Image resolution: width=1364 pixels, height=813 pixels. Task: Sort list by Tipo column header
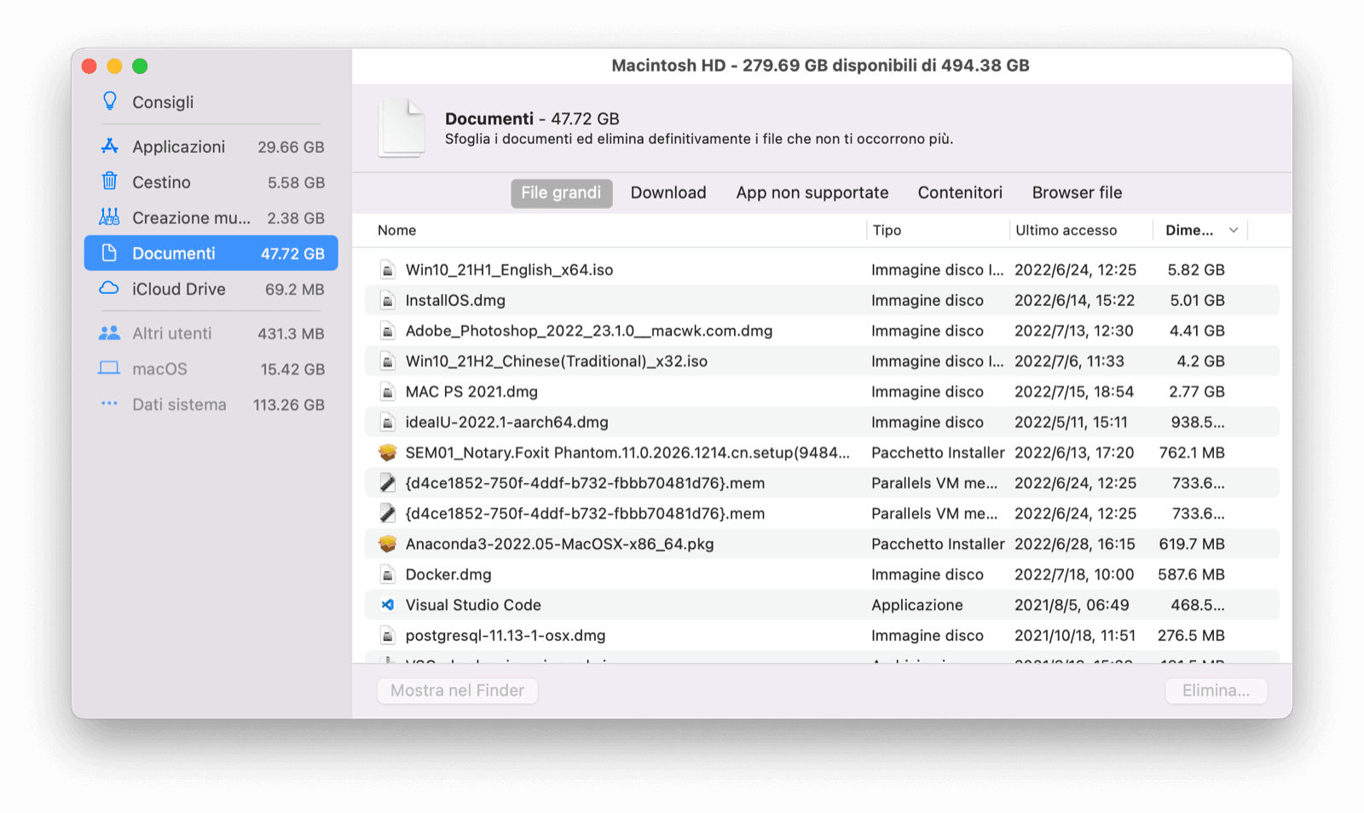887,230
